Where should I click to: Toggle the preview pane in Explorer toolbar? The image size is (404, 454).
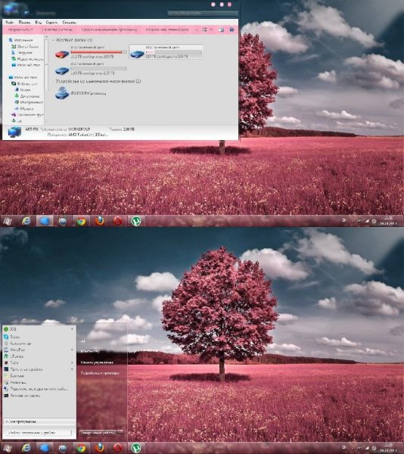[x=221, y=30]
